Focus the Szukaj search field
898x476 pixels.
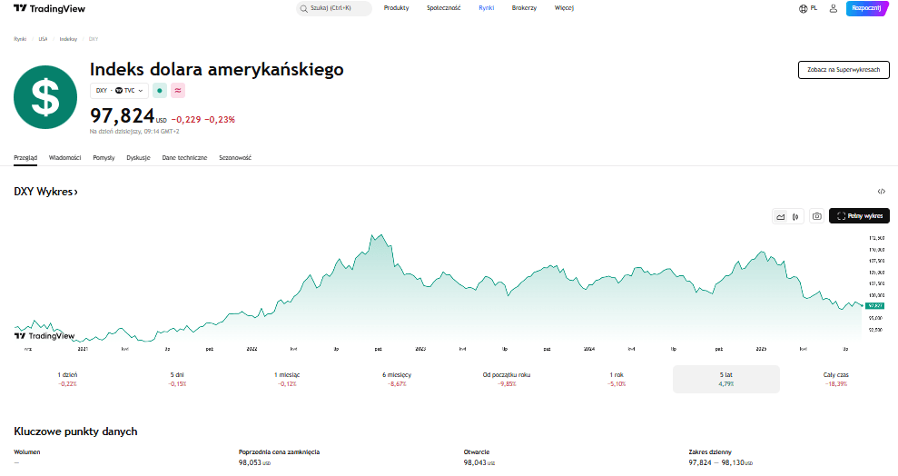[334, 8]
